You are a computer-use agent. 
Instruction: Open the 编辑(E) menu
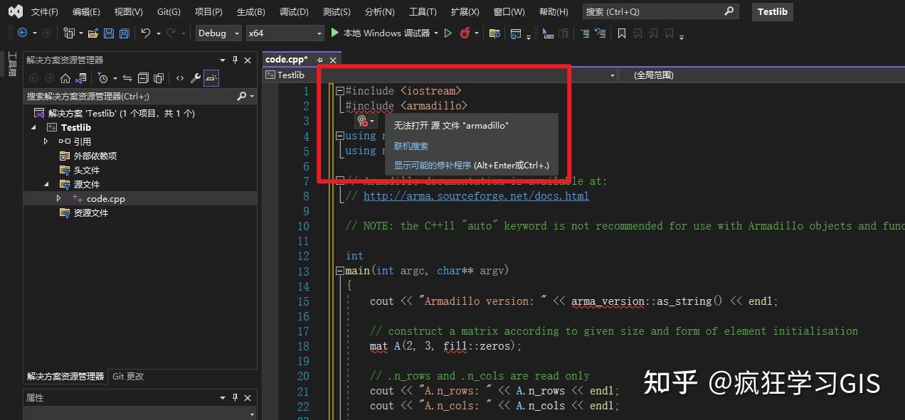(86, 12)
